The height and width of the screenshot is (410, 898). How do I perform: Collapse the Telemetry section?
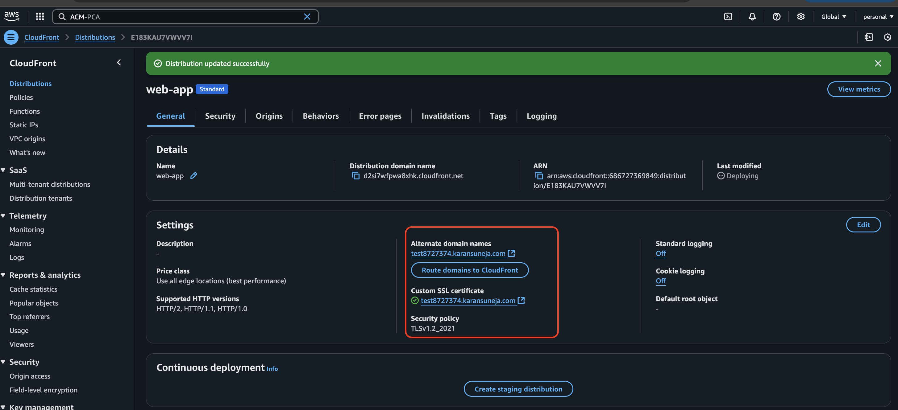coord(3,215)
